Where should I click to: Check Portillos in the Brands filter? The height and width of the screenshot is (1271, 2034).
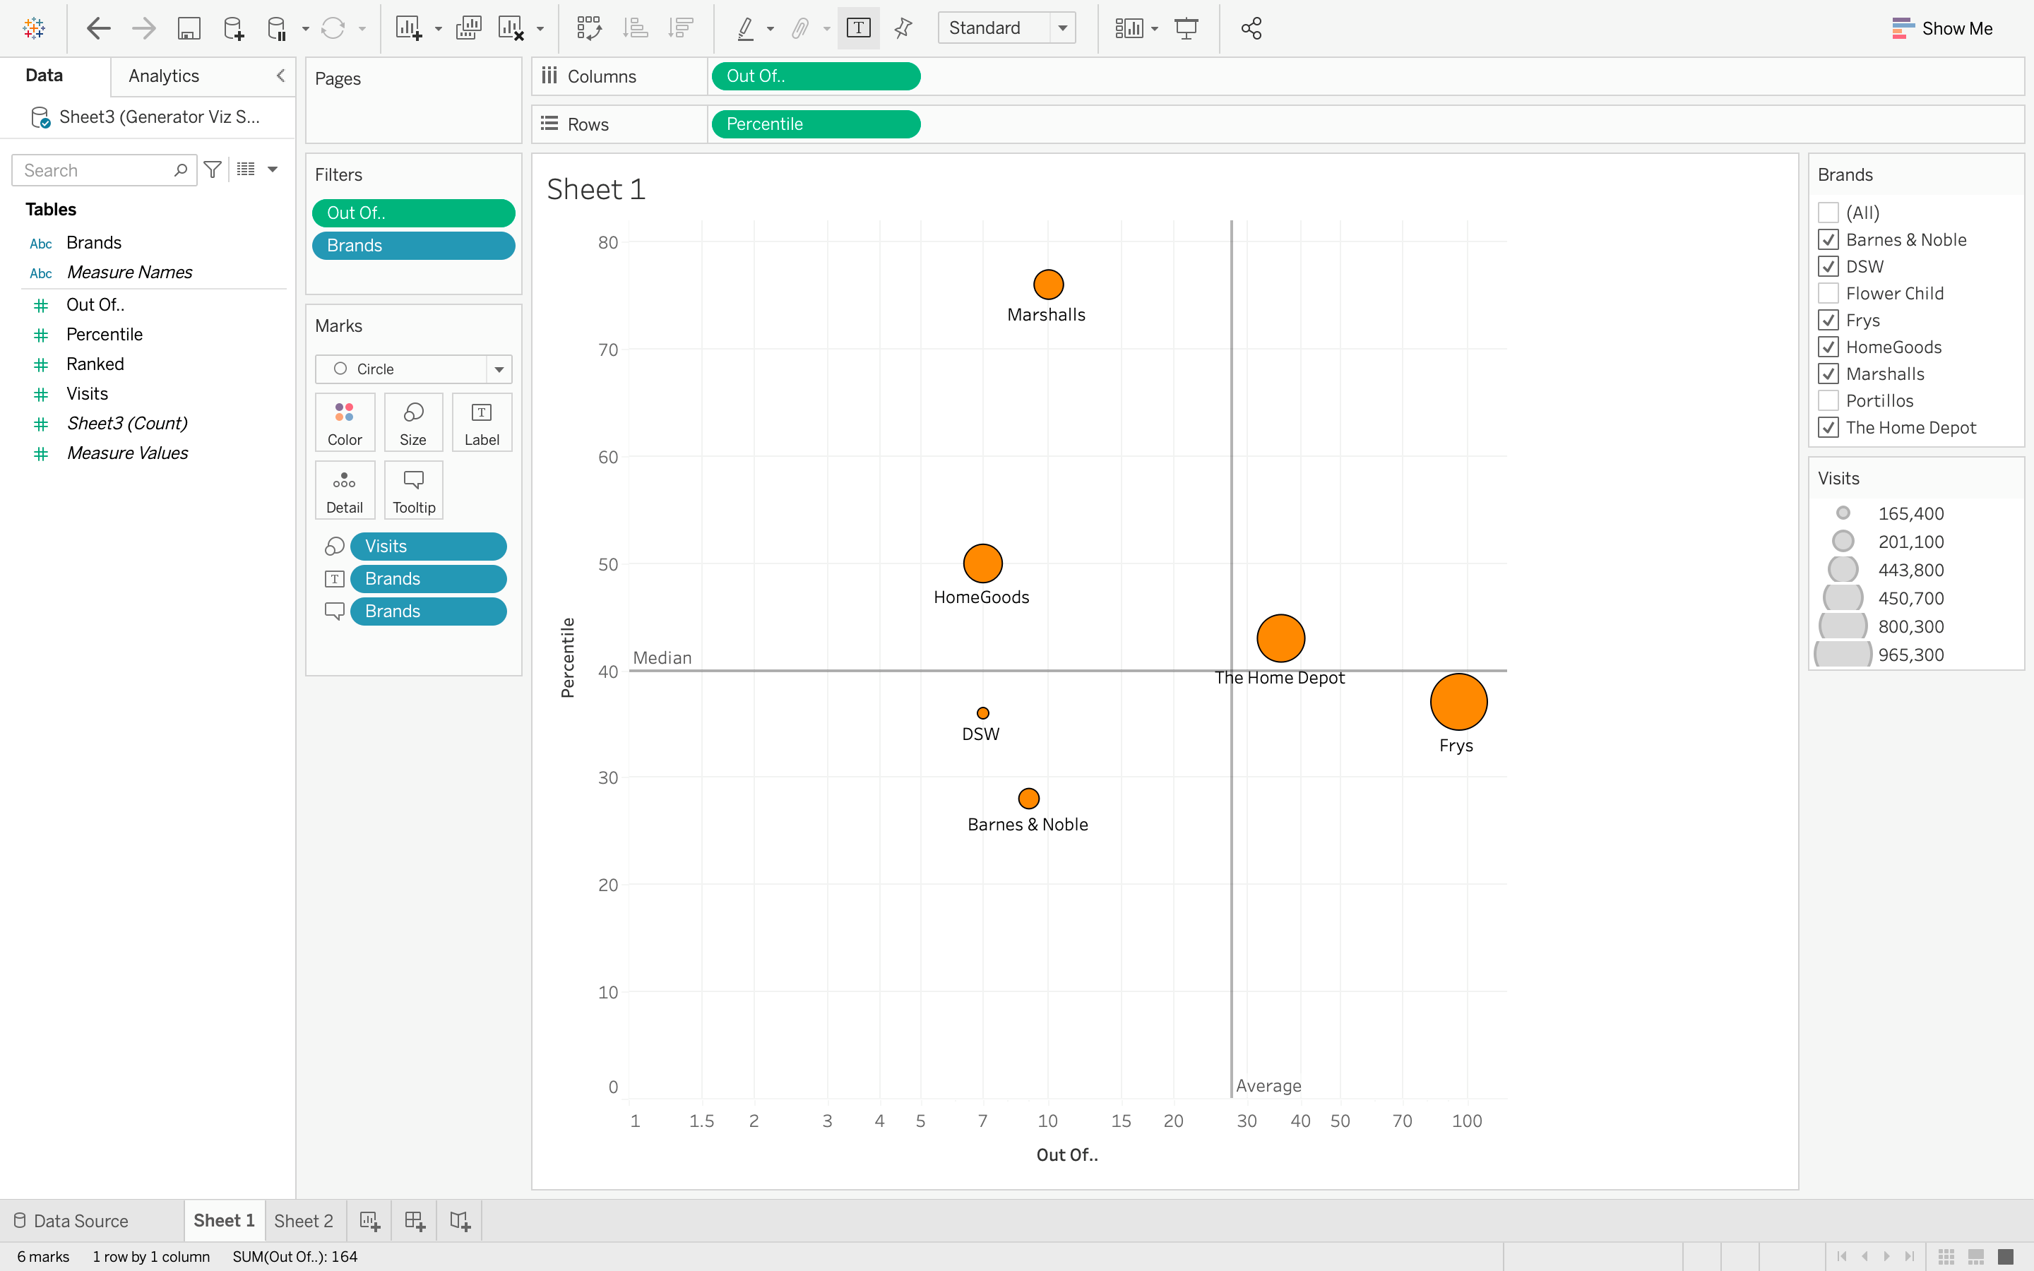pos(1829,400)
